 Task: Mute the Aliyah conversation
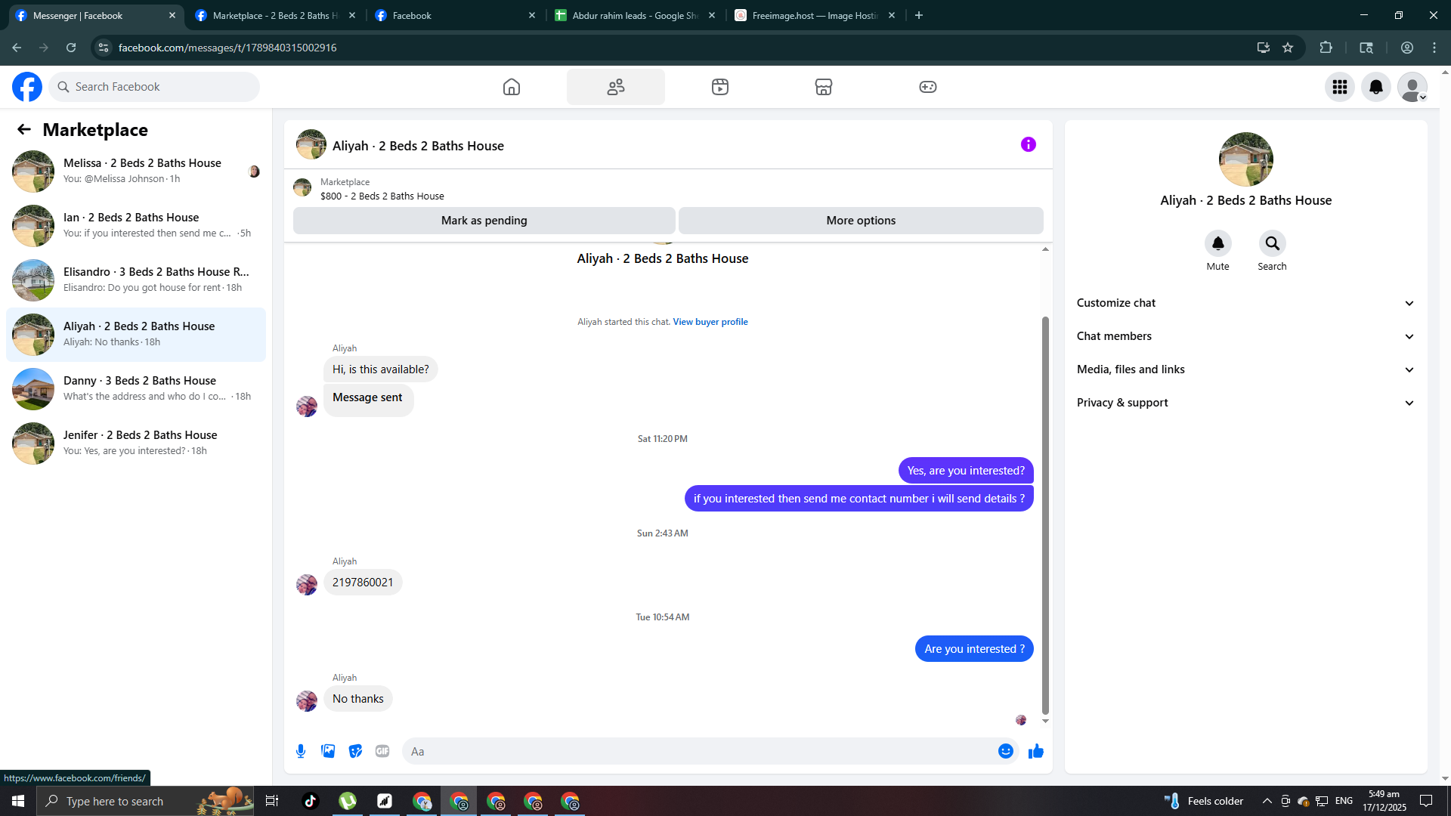coord(1217,244)
